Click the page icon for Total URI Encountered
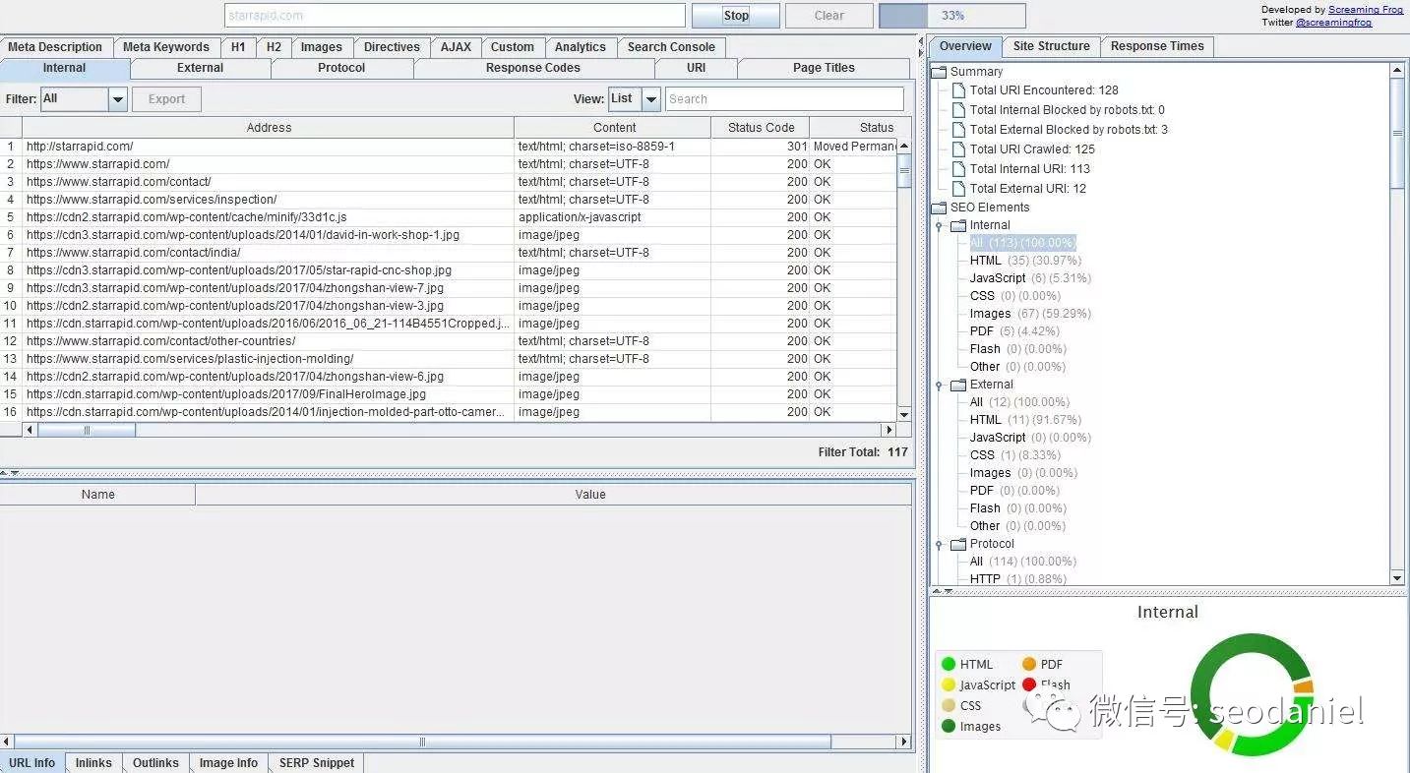Viewport: 1410px width, 773px height. pos(959,90)
